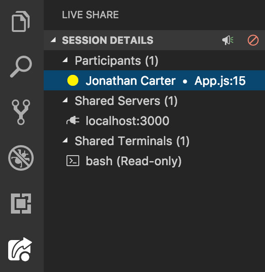Jump to App.js:15 location label
265x272 pixels.
[220, 81]
